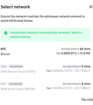Click the Unmatched networks removed banner text
Image resolution: width=93 pixels, height=105 pixels.
click(46, 35)
